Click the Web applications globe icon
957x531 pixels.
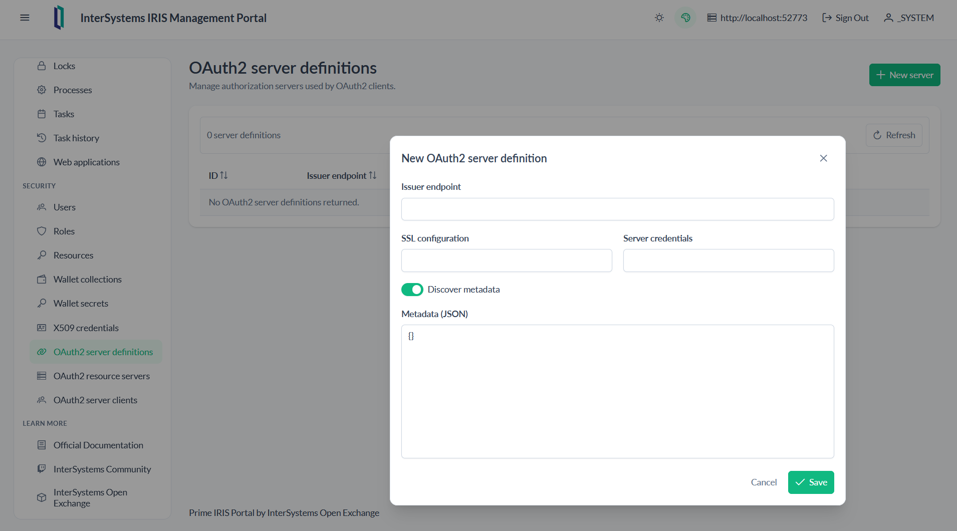click(42, 162)
